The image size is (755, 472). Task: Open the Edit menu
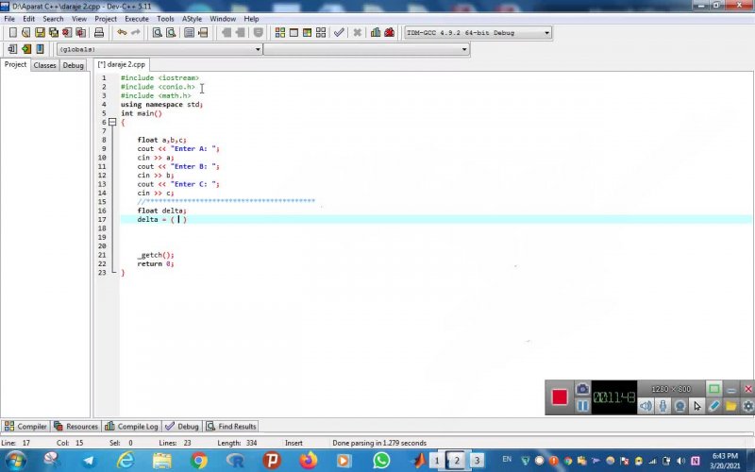click(28, 19)
